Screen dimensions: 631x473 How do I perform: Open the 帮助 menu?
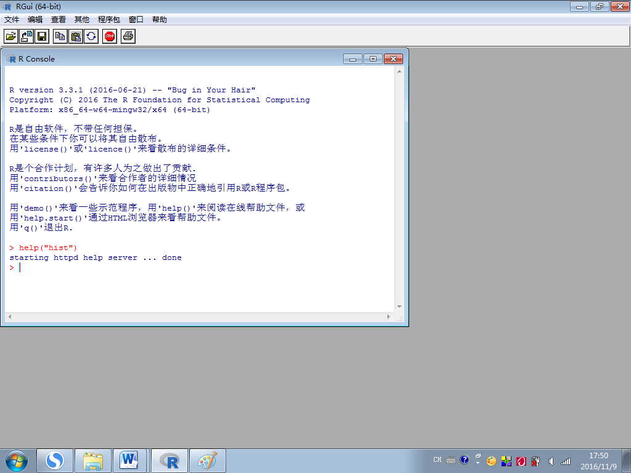click(160, 20)
